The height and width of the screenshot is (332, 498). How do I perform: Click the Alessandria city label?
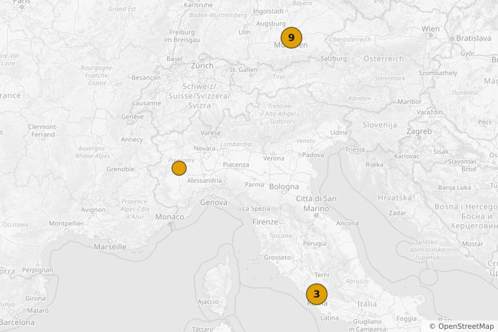204,180
